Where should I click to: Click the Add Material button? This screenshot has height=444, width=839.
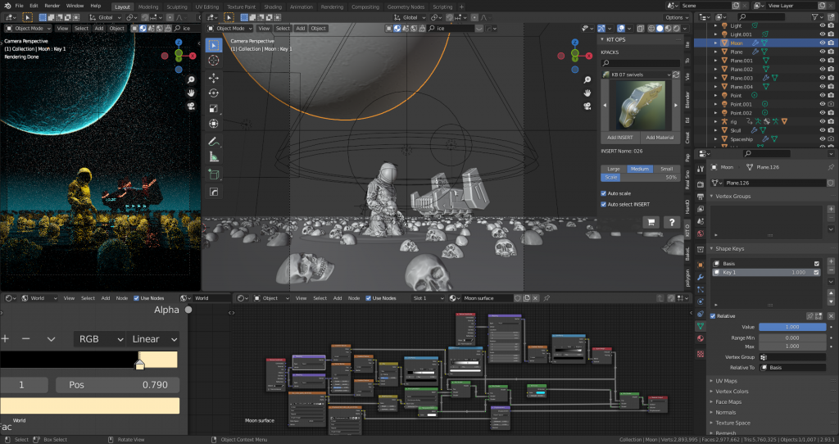click(x=659, y=137)
